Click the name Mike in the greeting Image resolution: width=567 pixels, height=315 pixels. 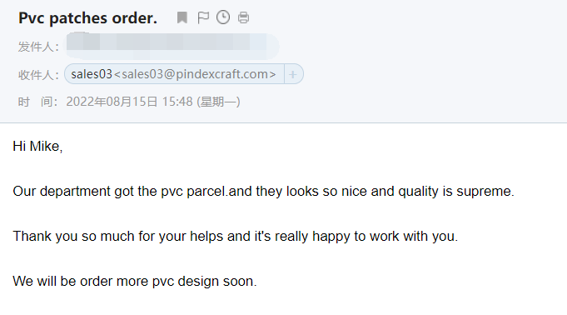44,147
